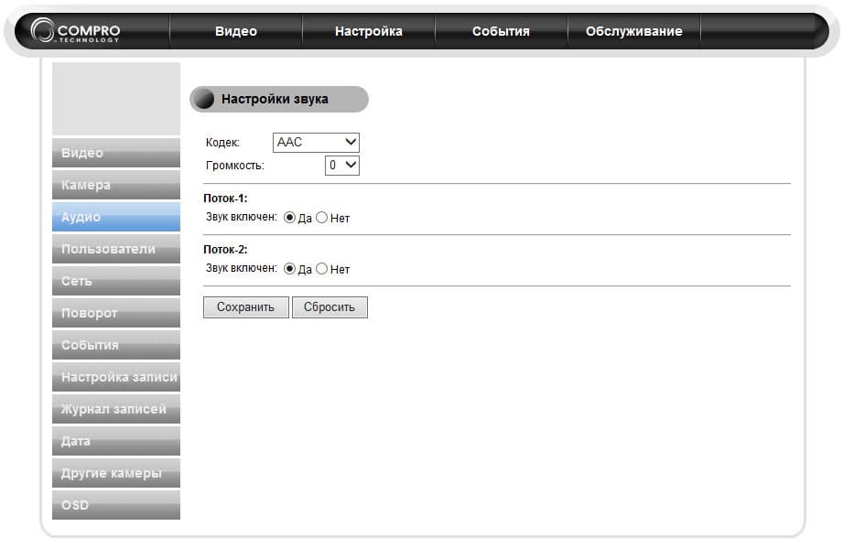The height and width of the screenshot is (548, 843).
Task: Open Другие камеры section
Action: pos(116,473)
